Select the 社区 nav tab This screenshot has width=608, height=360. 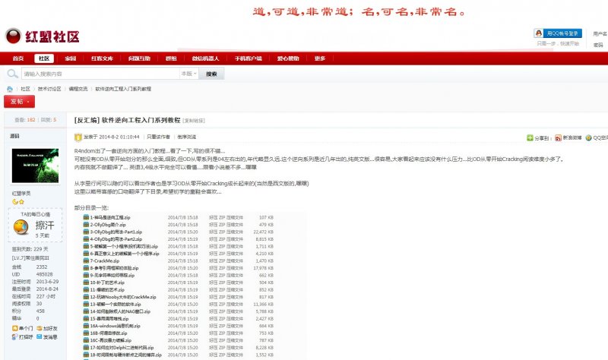pos(44,58)
